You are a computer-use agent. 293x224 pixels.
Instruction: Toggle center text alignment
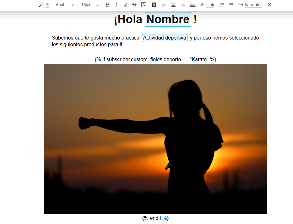[x=173, y=5]
